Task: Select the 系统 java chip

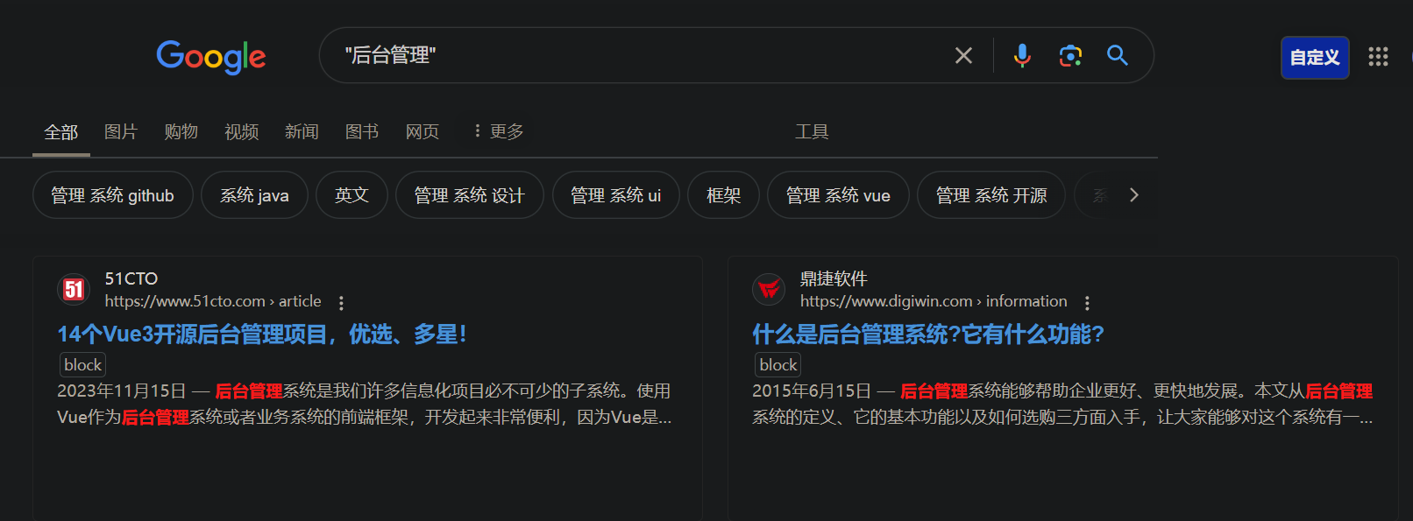Action: tap(255, 195)
